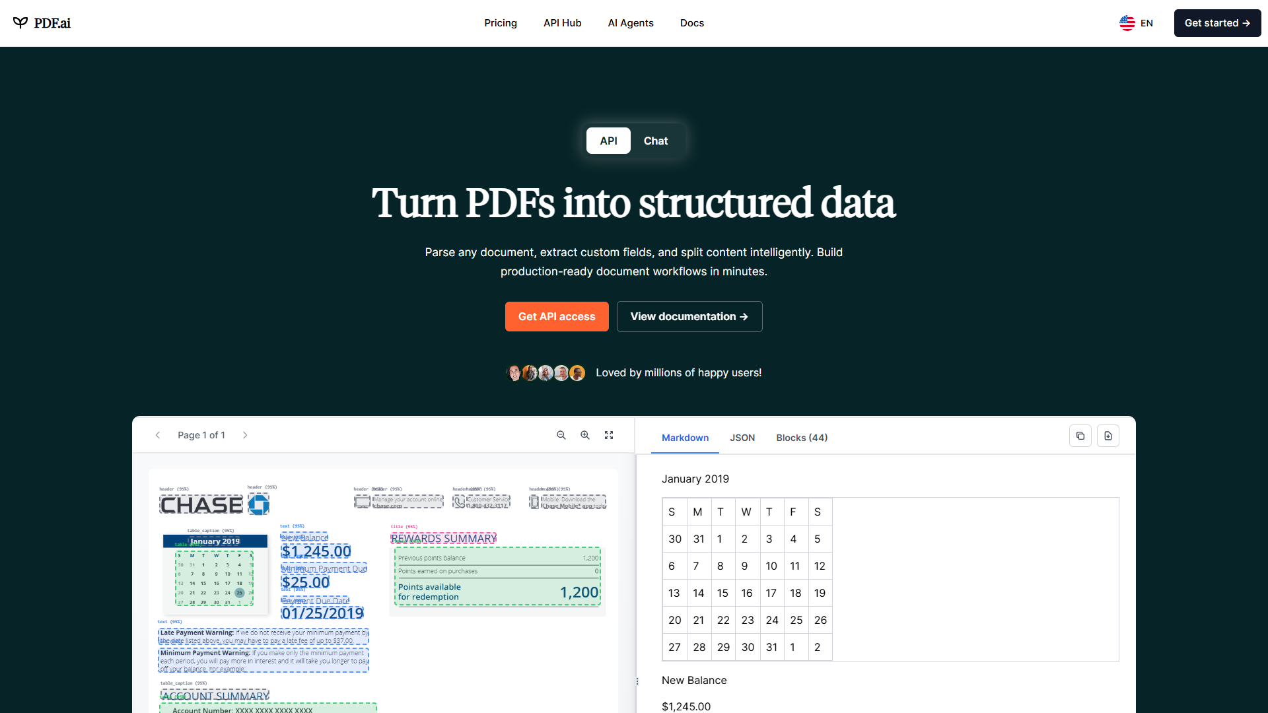Click the REWARDS SUMMARY title block

pyautogui.click(x=444, y=539)
